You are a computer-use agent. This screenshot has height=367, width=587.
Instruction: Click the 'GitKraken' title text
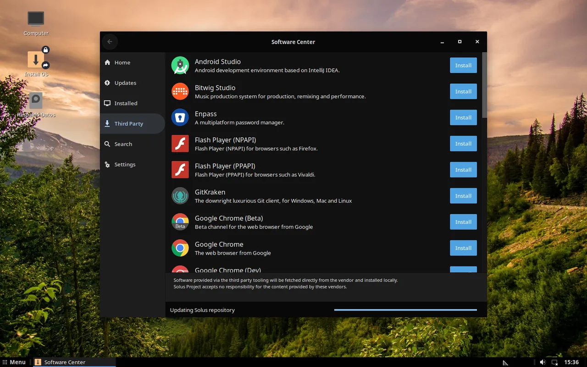[x=210, y=192]
